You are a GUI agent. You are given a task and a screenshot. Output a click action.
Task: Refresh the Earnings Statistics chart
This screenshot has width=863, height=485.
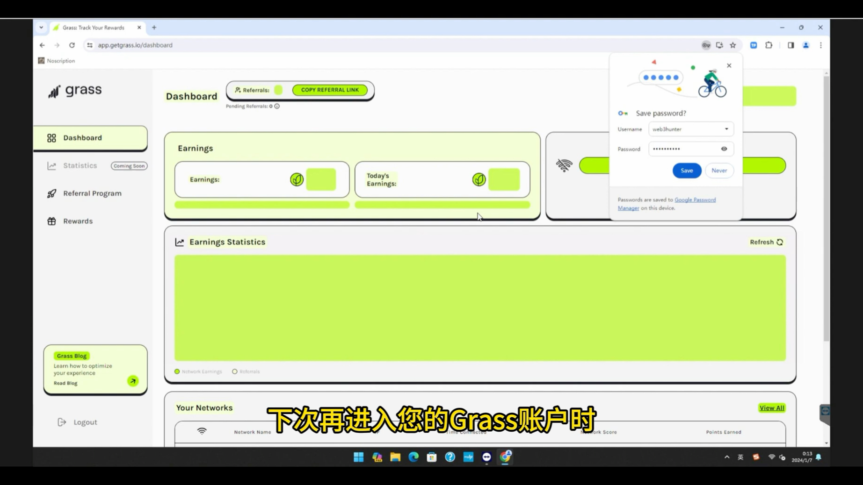point(766,242)
